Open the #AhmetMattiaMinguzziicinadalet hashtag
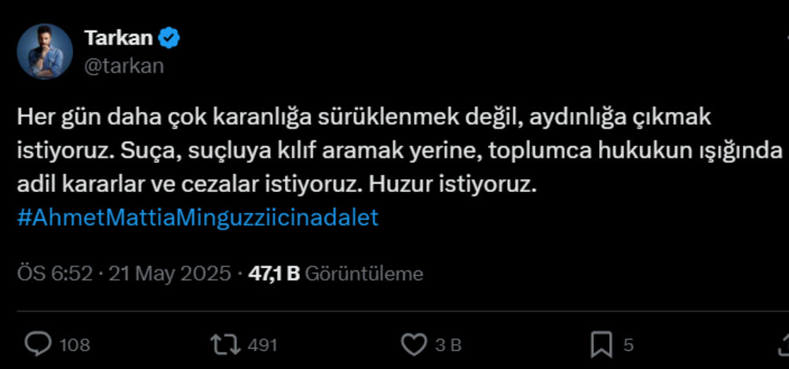The height and width of the screenshot is (369, 789). [198, 218]
